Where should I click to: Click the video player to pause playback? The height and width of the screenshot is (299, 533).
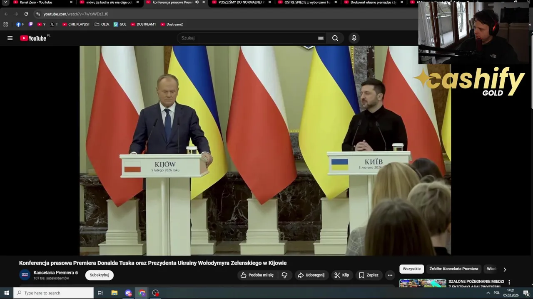[x=265, y=150]
